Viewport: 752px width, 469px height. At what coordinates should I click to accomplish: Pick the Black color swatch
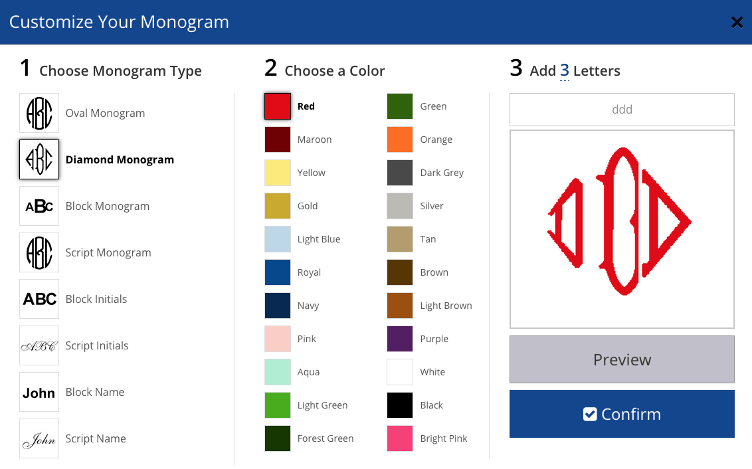(x=400, y=405)
